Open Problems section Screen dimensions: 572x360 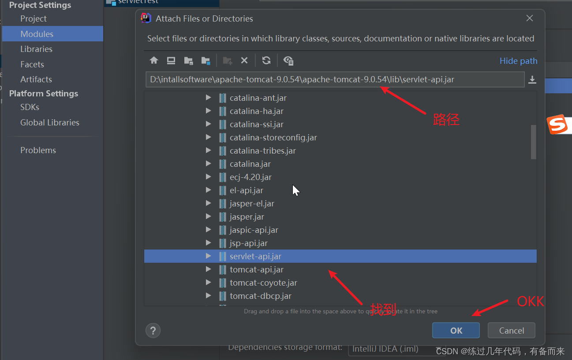click(38, 150)
